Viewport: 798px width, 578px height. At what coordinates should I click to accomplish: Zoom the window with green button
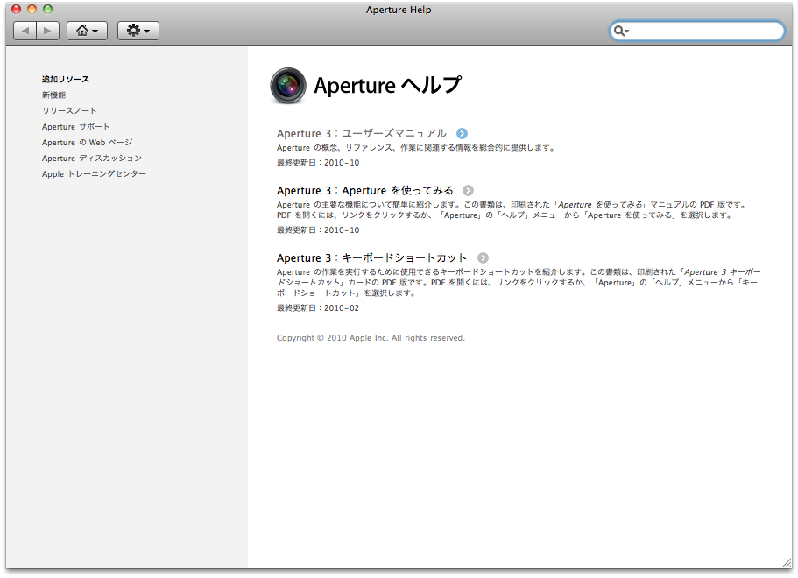point(48,9)
